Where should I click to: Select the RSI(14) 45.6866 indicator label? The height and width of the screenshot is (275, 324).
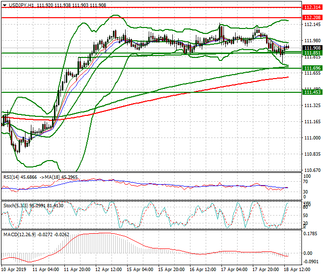(20, 177)
